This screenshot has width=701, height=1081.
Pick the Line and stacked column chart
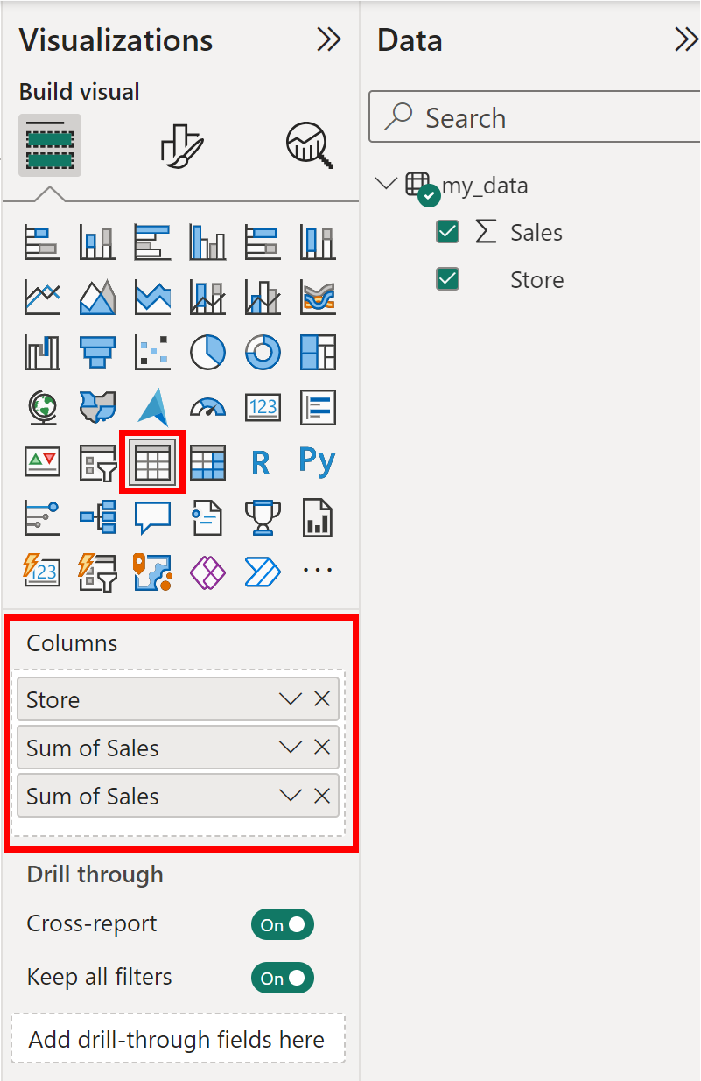coord(207,298)
